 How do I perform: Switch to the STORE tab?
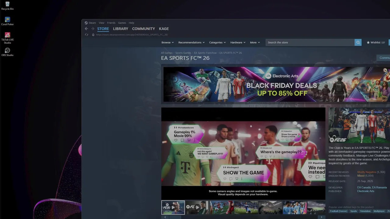pyautogui.click(x=103, y=29)
